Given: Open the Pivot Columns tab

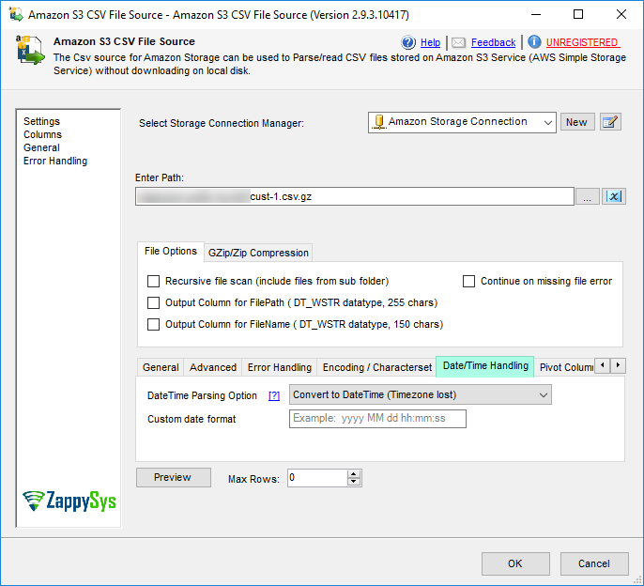Looking at the screenshot, I should [x=566, y=367].
